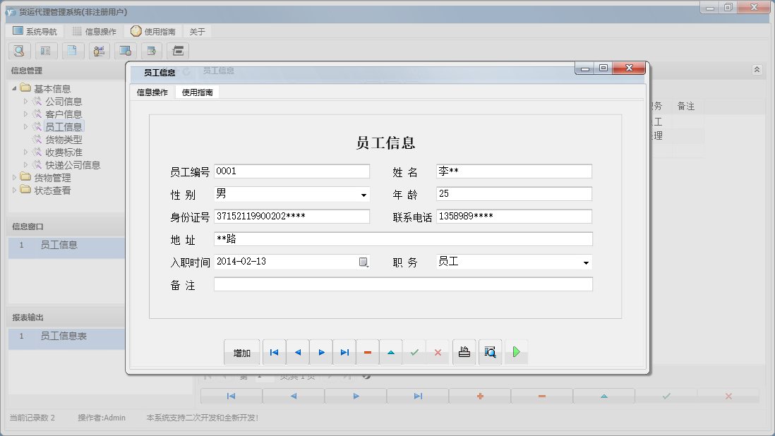
Task: Click inside the 备注 remarks field
Action: click(x=402, y=284)
